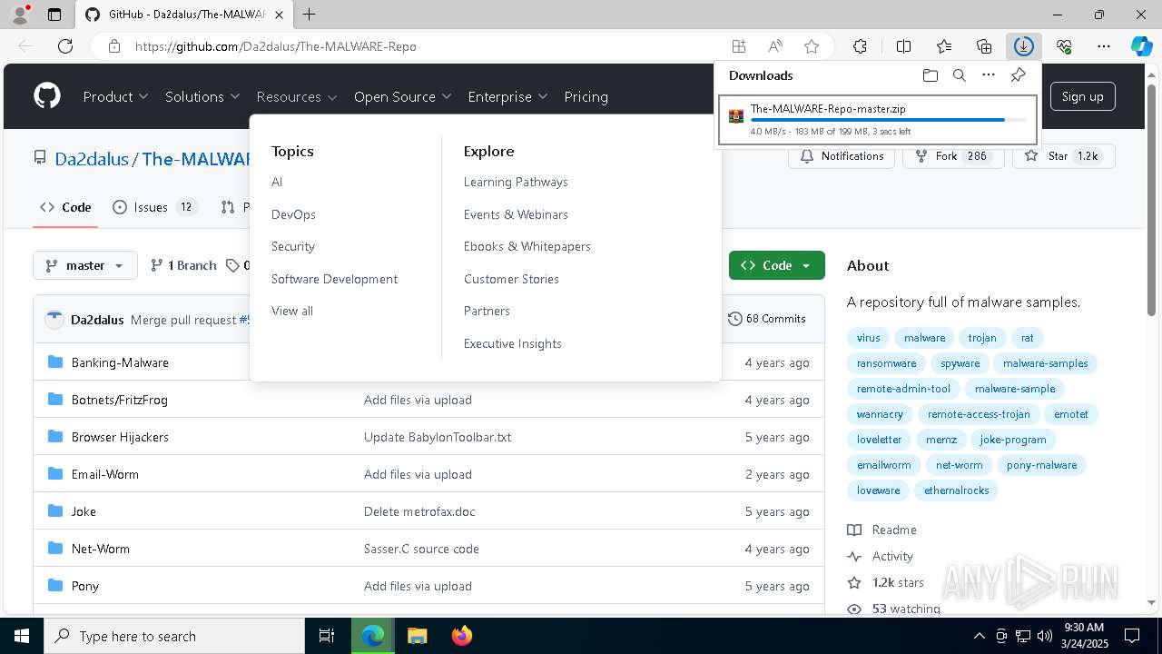
Task: Open downloads folder icon
Action: pyautogui.click(x=930, y=75)
